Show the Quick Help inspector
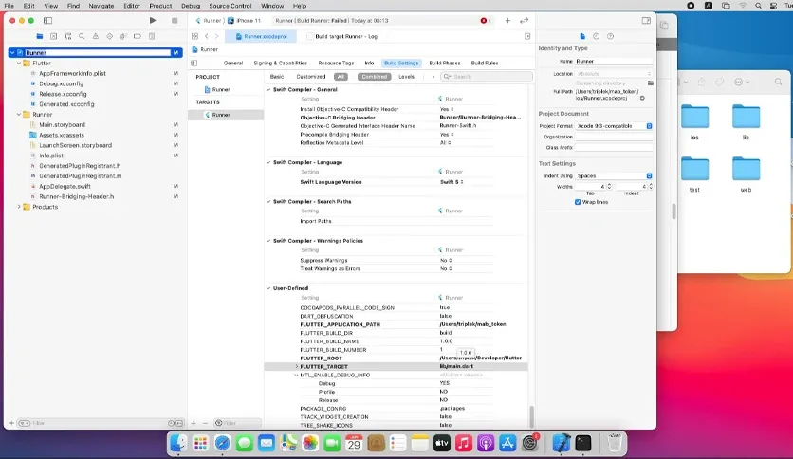793x459 pixels. pos(611,36)
